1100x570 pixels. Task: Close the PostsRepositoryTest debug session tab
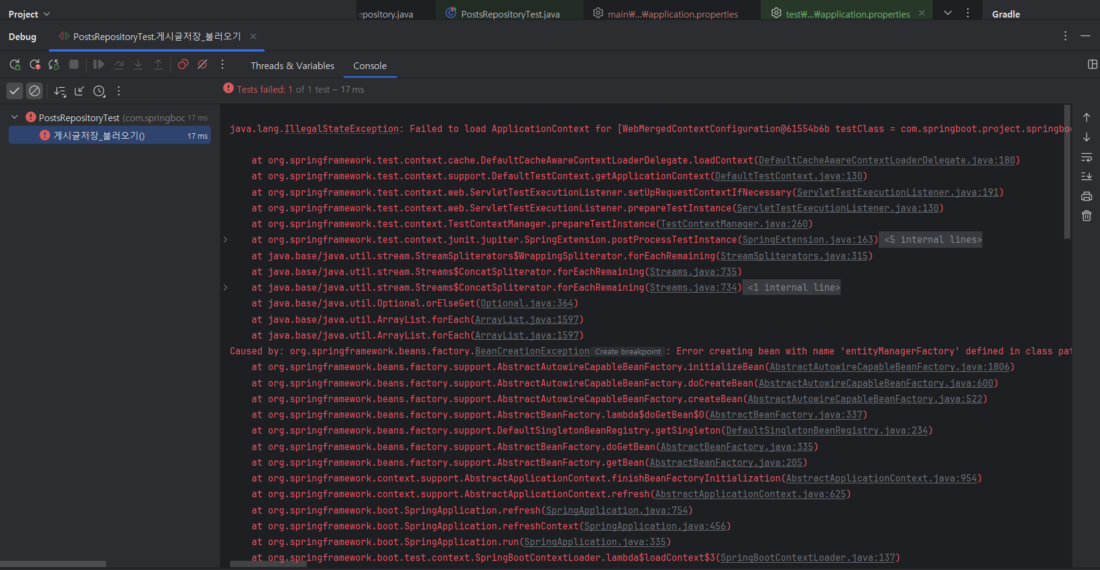(253, 36)
